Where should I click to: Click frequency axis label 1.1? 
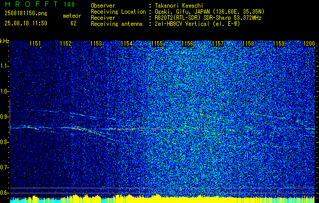(4, 66)
